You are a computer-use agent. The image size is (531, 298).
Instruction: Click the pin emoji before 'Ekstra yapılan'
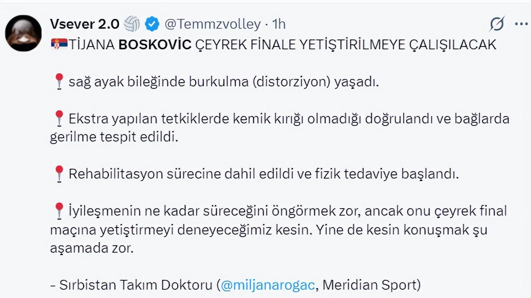(59, 119)
